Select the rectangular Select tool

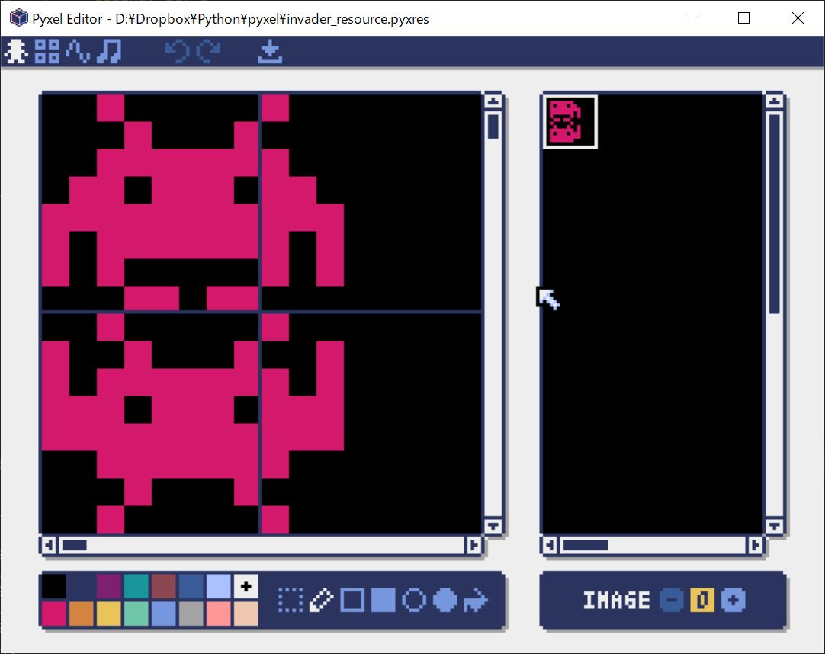tap(291, 601)
